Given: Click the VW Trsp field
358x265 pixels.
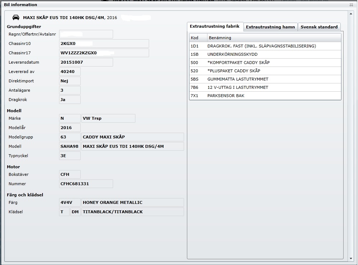Looking at the screenshot, I should (108, 118).
